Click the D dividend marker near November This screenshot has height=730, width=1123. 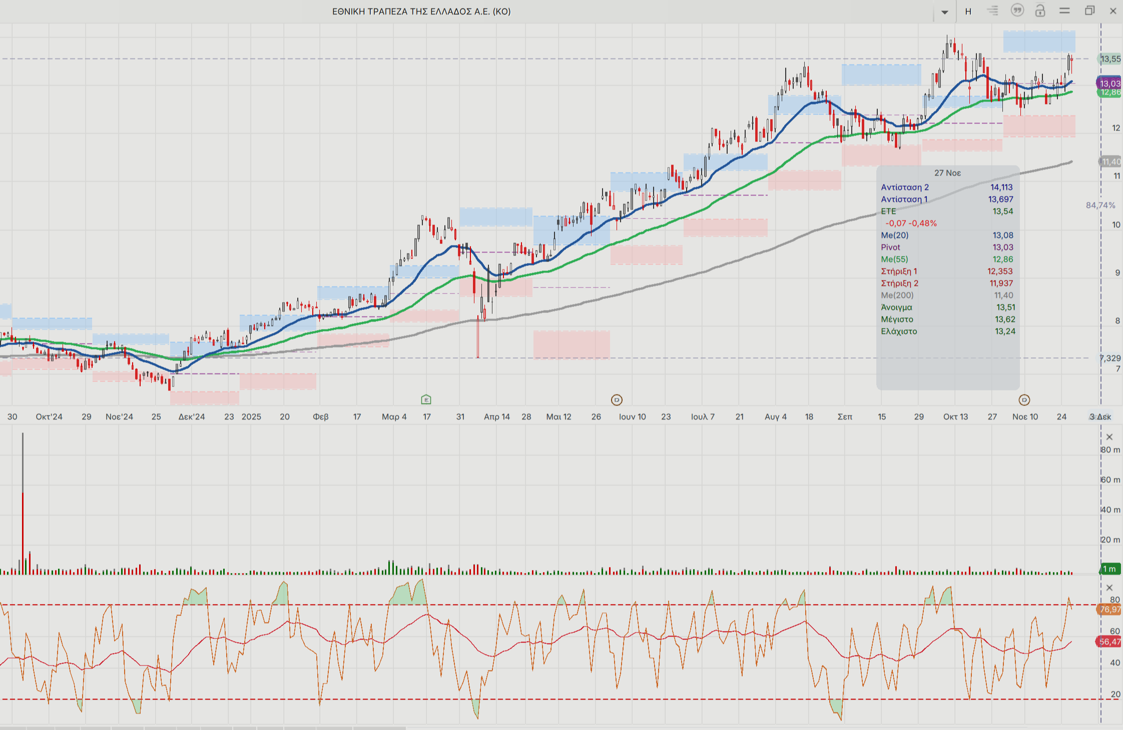[x=1024, y=400]
